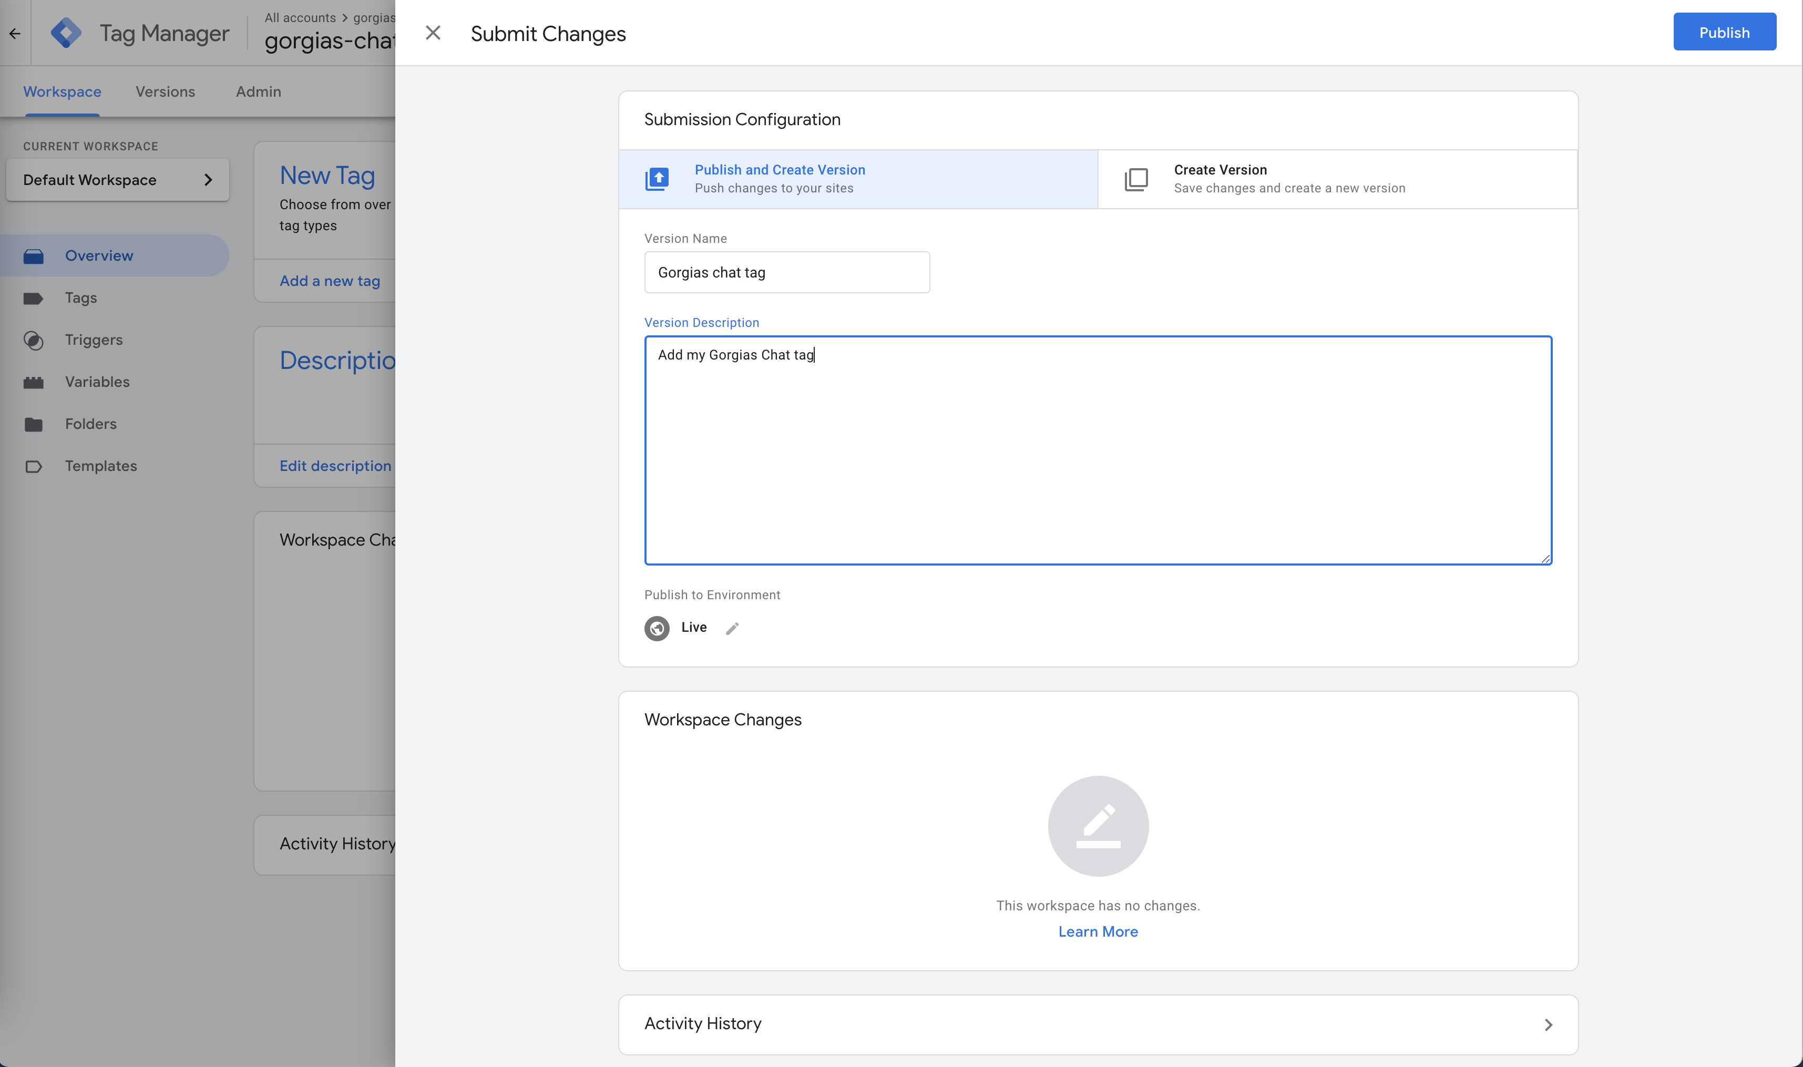1803x1067 pixels.
Task: Grab the textarea resize handle
Action: [x=1545, y=558]
